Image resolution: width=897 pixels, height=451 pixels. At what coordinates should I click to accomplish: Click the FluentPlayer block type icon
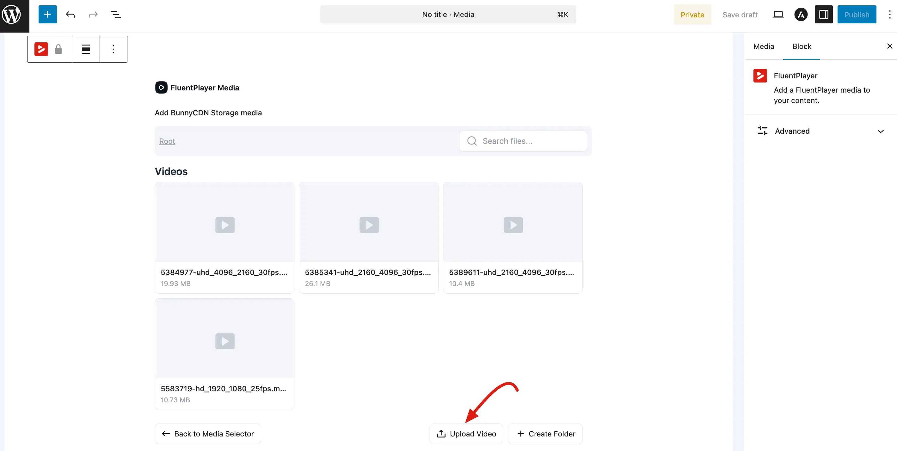(41, 49)
